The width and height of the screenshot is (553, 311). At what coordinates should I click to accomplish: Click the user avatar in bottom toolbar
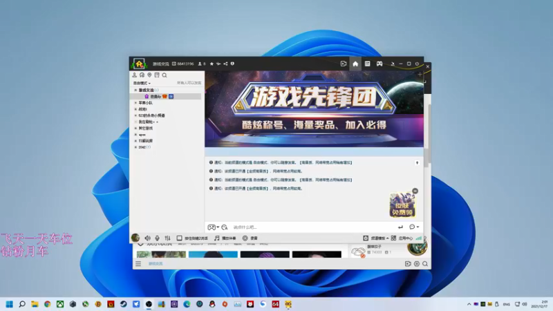coord(135,238)
